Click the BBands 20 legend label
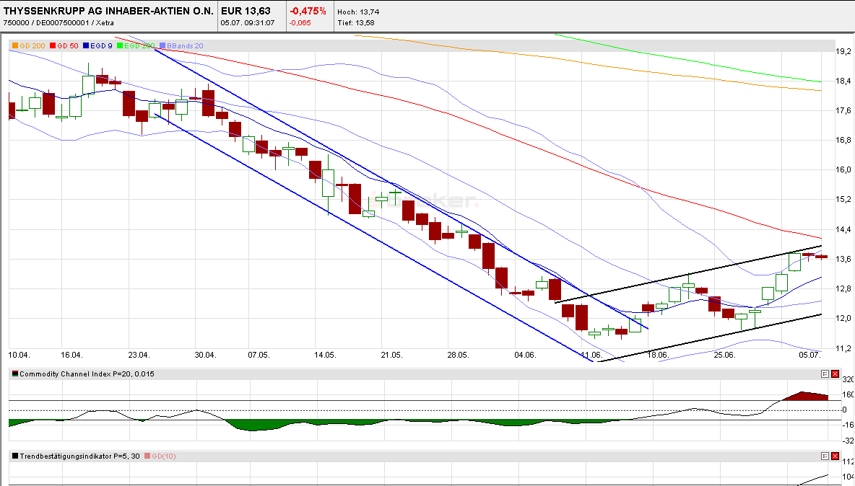Screen dimensions: 855x486 click(x=185, y=46)
